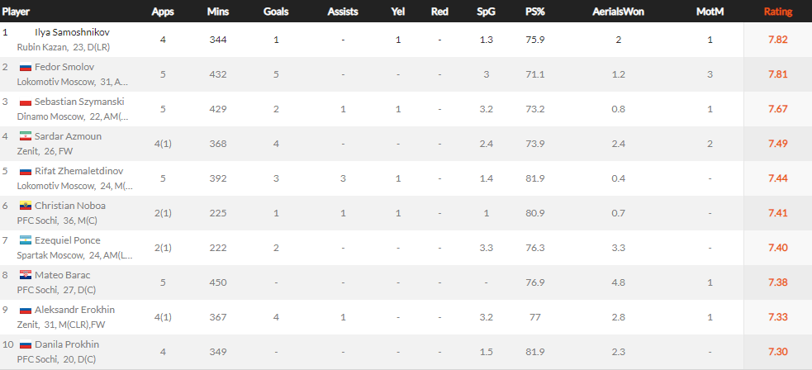Image resolution: width=812 pixels, height=370 pixels.
Task: Sort by Assists column header
Action: point(342,12)
